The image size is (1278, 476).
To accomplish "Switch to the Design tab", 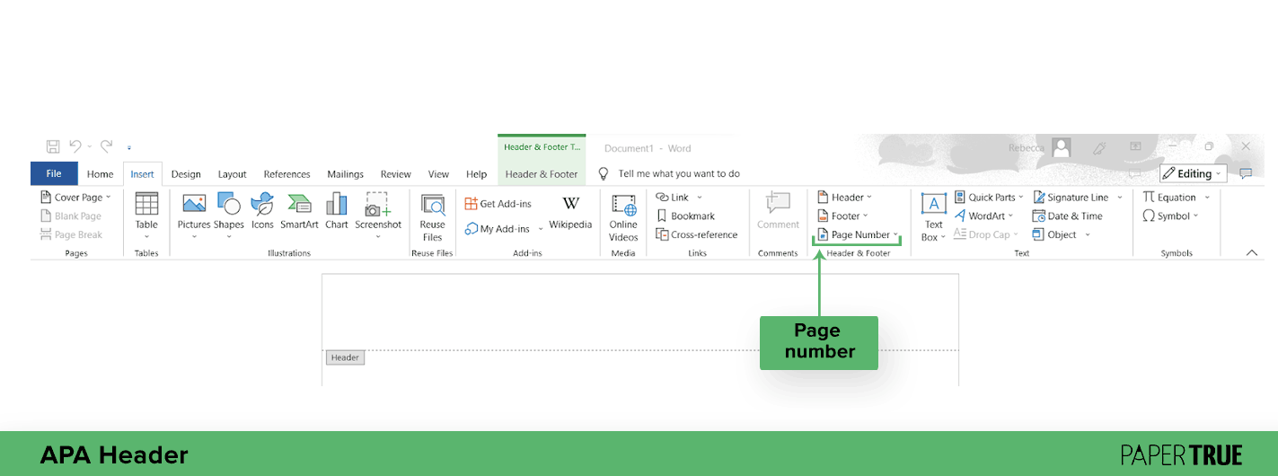I will [x=186, y=174].
